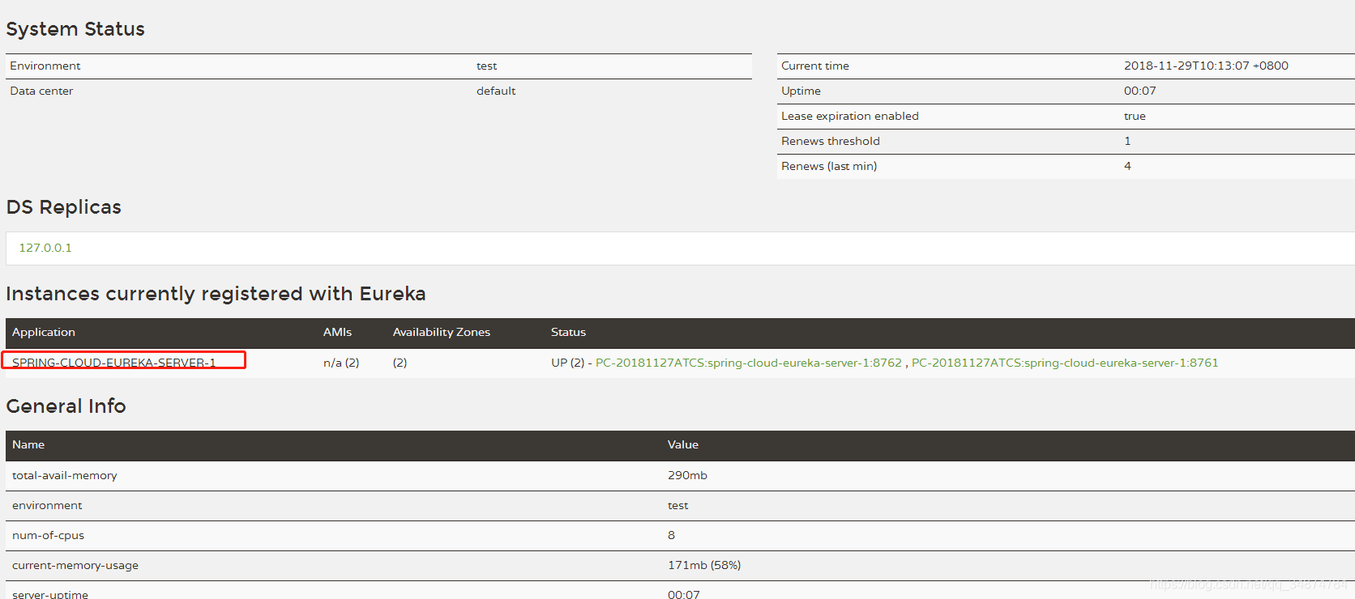
Task: Click the num-of-cpus row name
Action: click(48, 535)
